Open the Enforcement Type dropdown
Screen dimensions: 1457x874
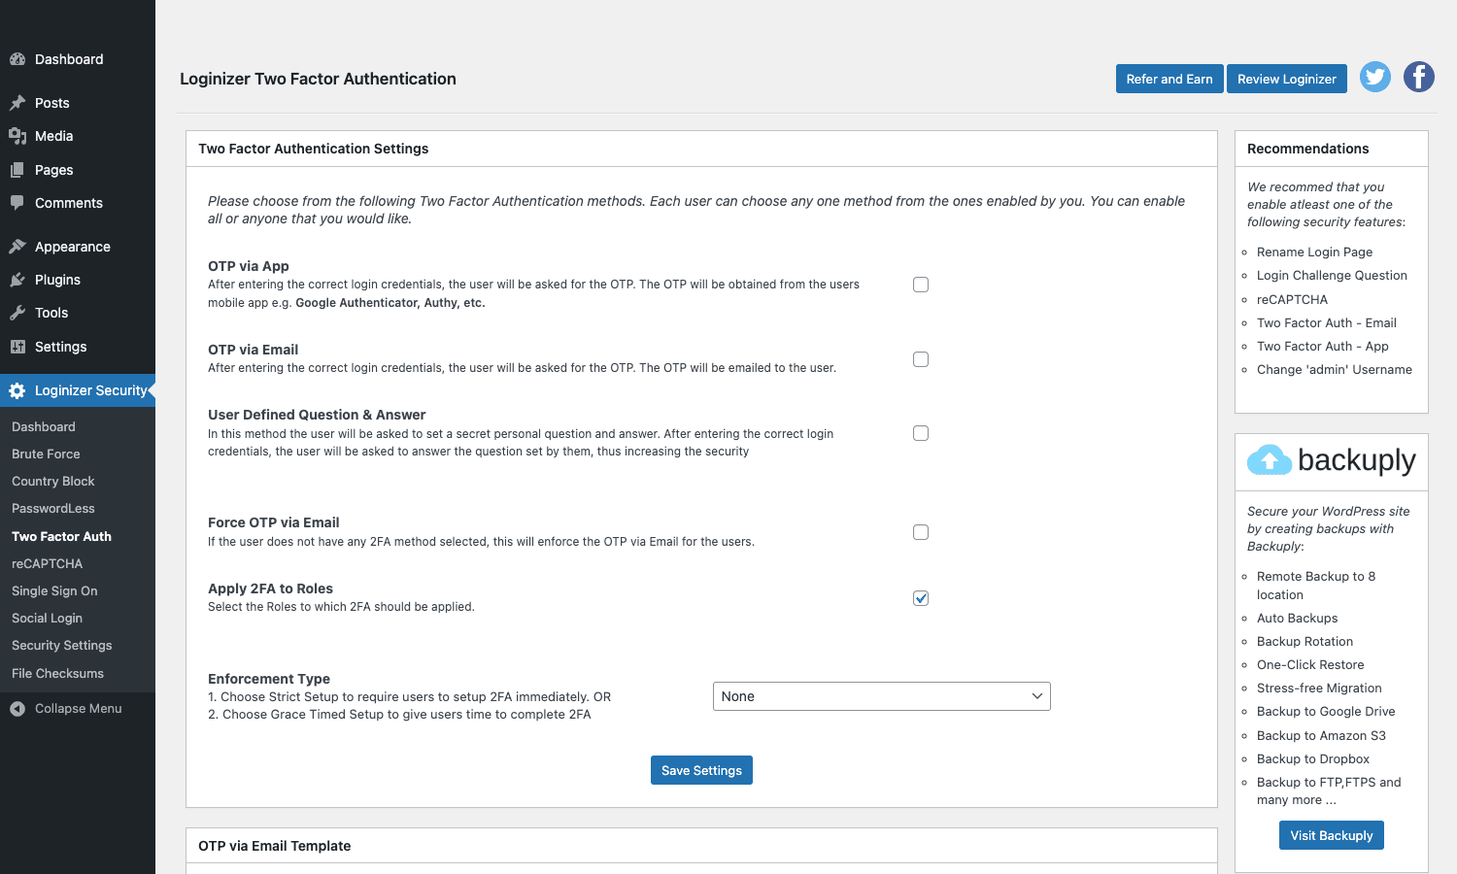tap(882, 696)
